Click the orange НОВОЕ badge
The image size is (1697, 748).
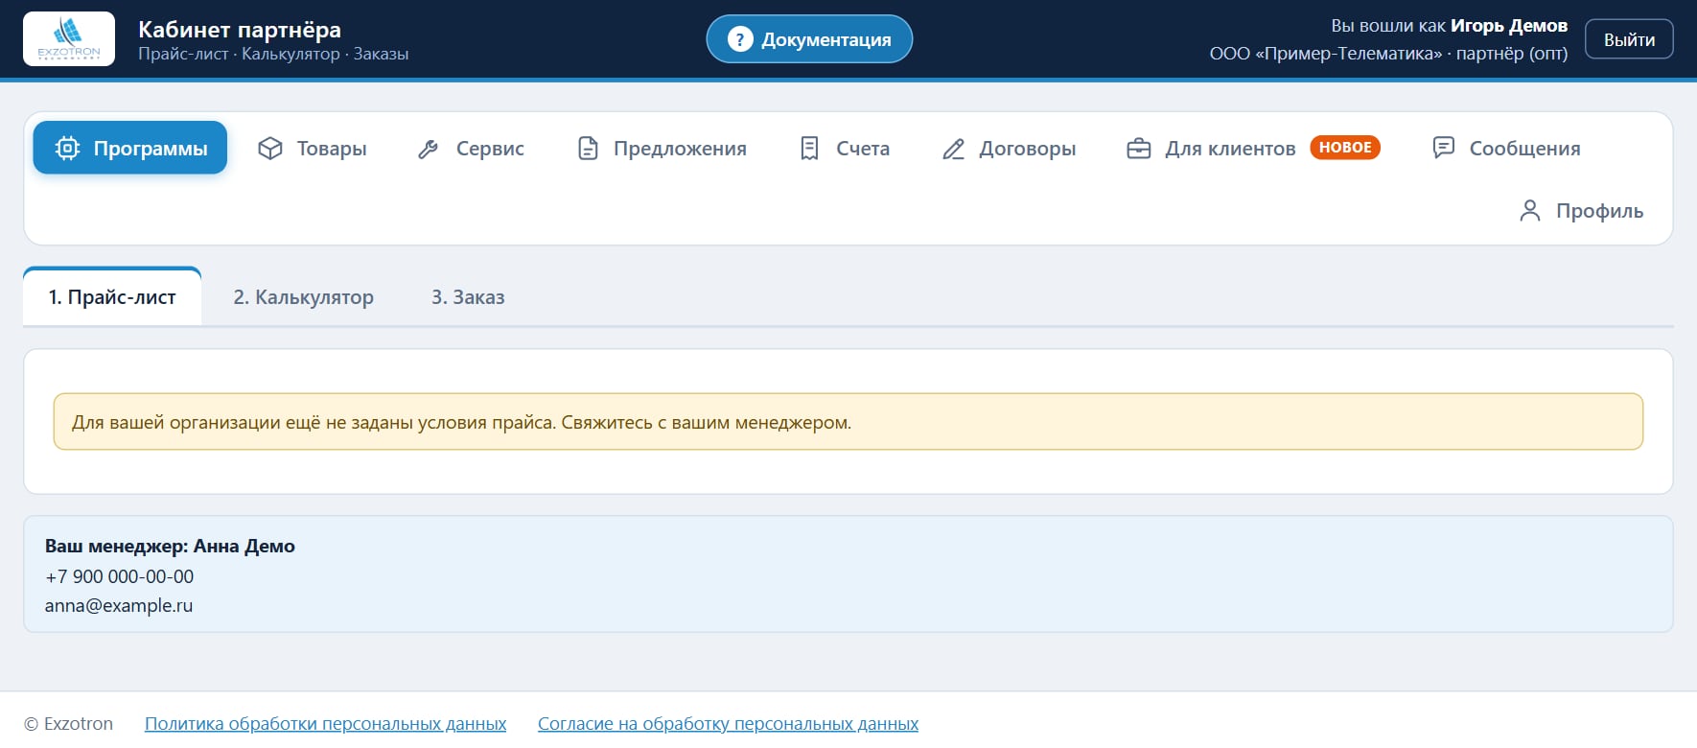tap(1345, 148)
